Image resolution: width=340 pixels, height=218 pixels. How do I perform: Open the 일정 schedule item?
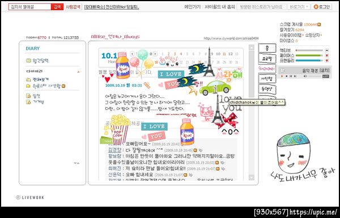coord(36,96)
